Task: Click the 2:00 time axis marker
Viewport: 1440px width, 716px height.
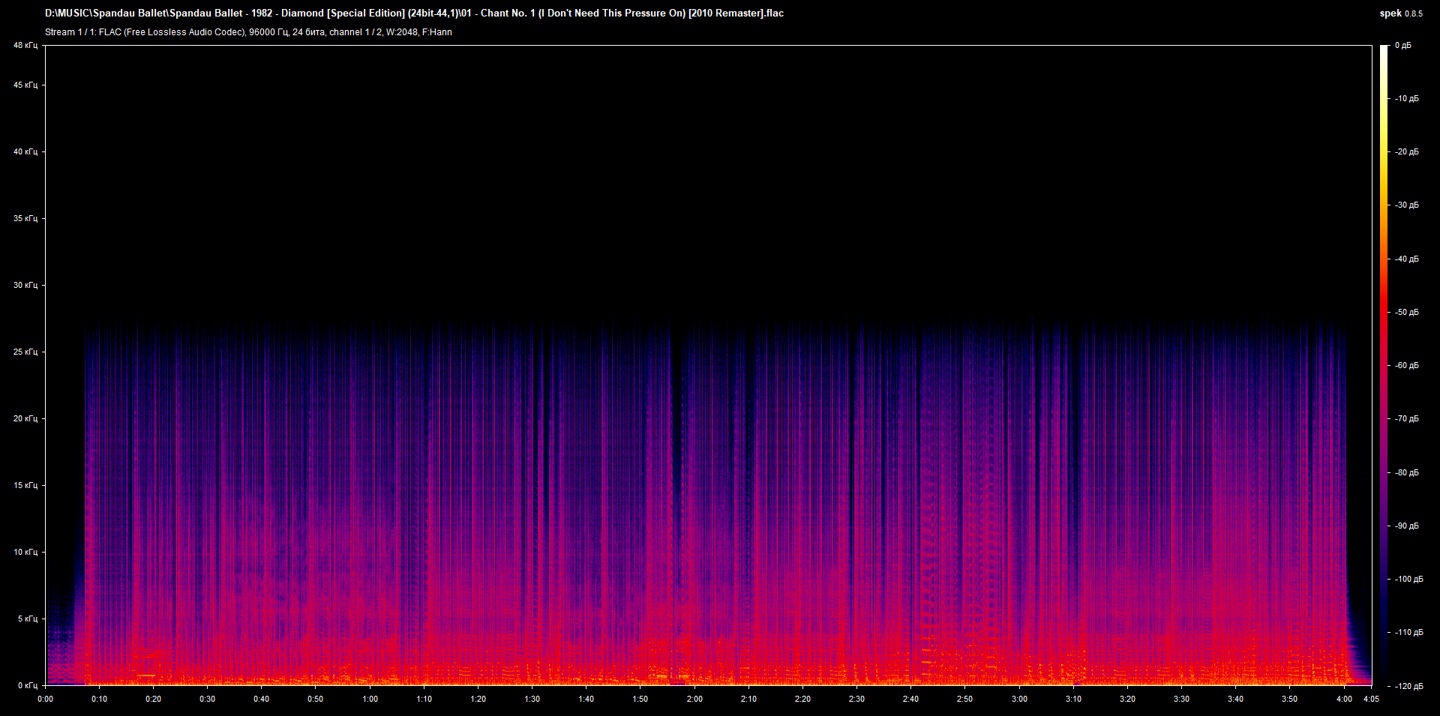Action: click(694, 699)
